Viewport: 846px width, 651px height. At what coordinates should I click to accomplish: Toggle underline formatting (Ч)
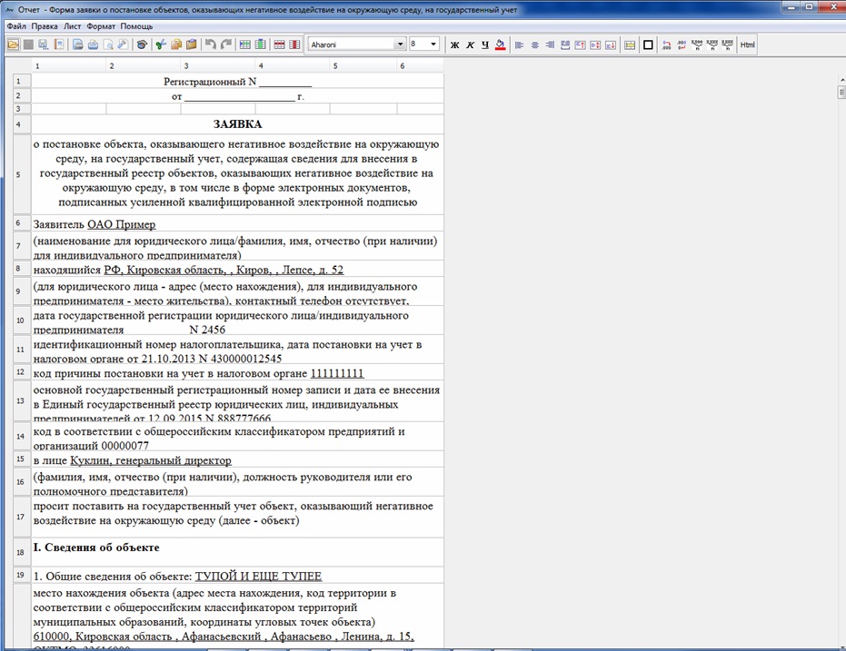tap(484, 44)
